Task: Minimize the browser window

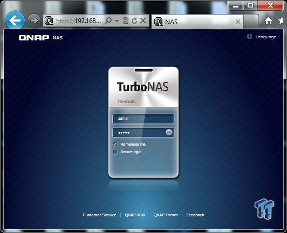Action: (236, 6)
